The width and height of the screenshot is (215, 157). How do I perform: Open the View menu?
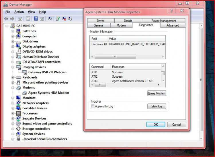click(32, 12)
